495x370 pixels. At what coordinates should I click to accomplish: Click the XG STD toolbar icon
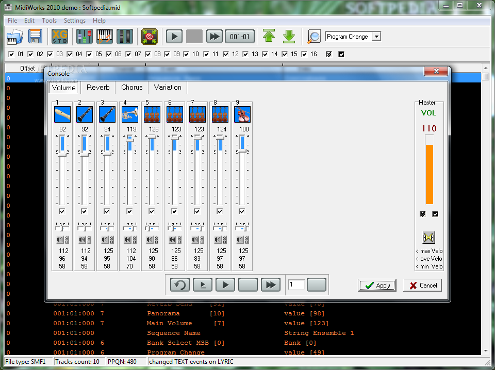(x=60, y=37)
